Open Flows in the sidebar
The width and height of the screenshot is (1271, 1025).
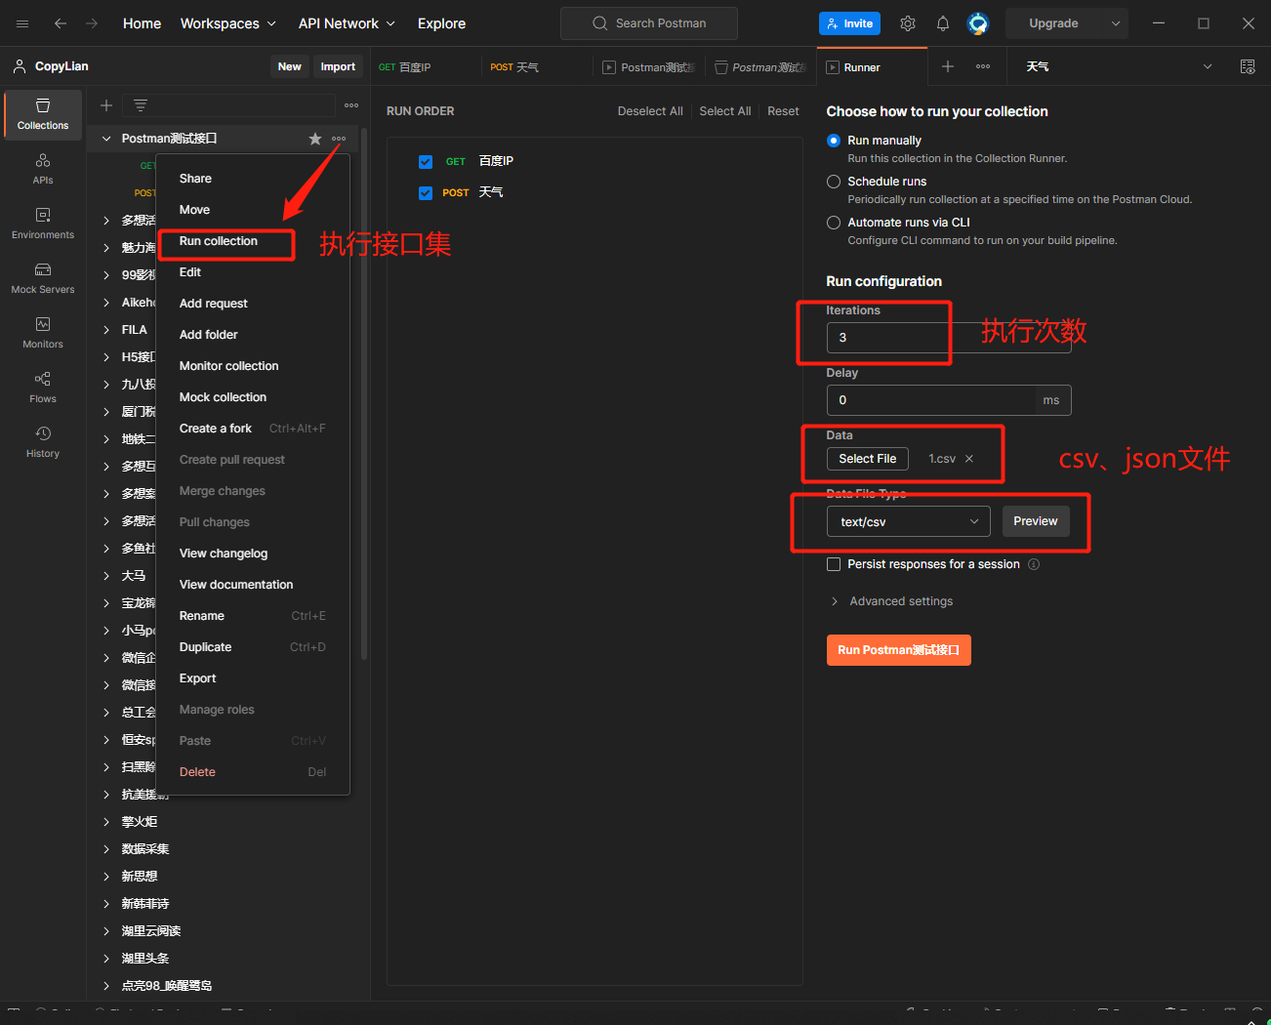[x=43, y=388]
